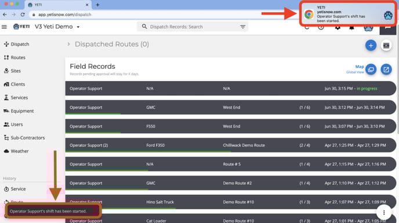Go back with browser back arrow
Image resolution: width=399 pixels, height=223 pixels.
pyautogui.click(x=5, y=14)
